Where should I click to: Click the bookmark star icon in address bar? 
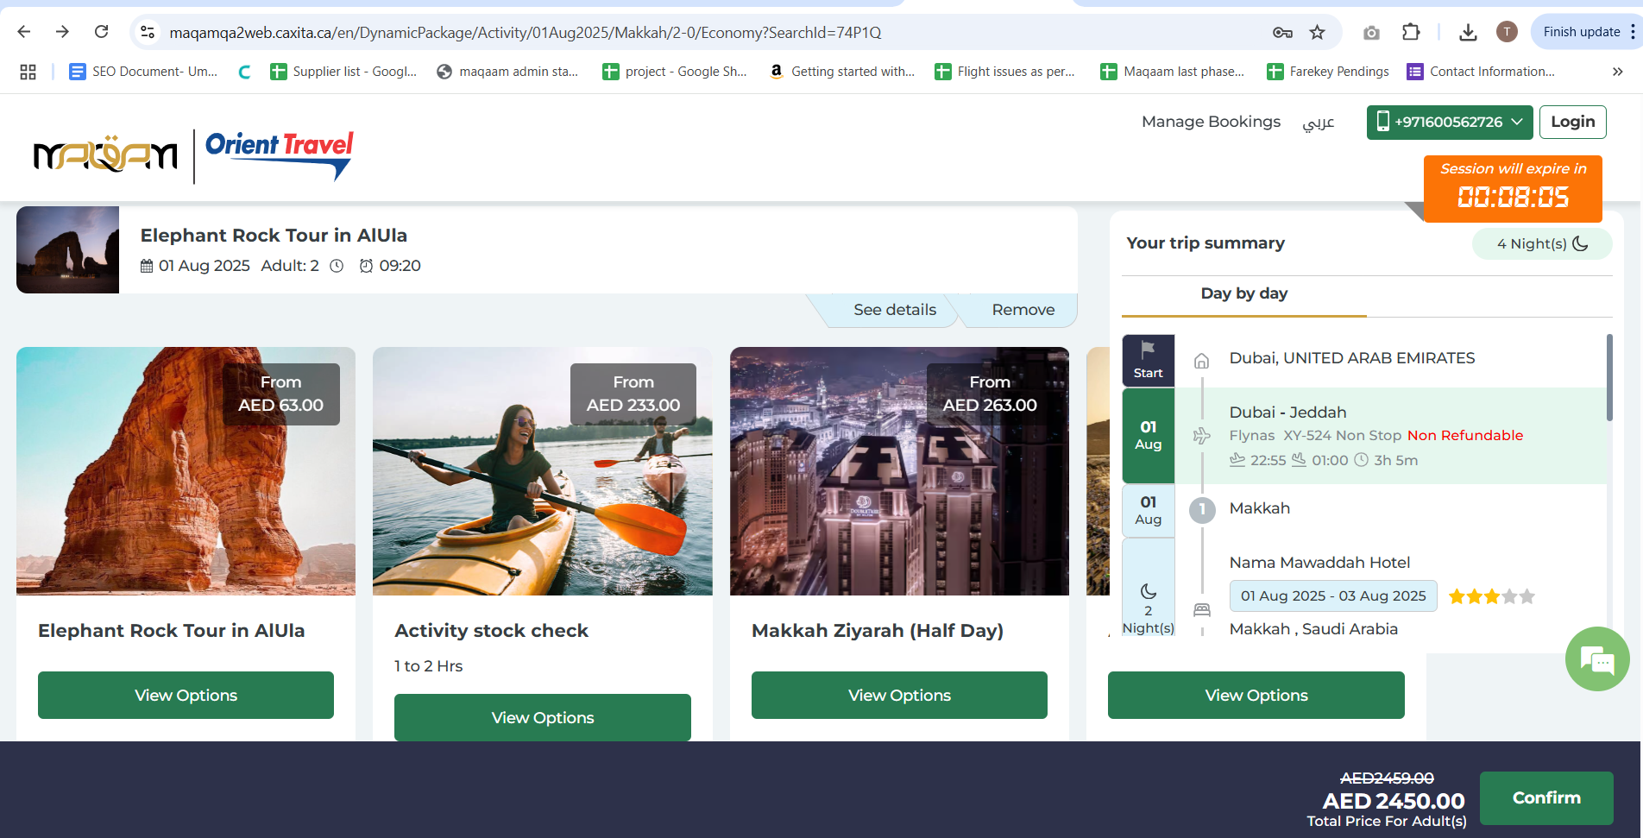(x=1317, y=33)
